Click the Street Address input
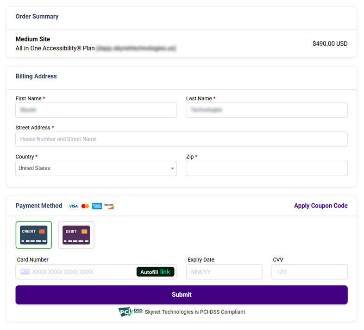This screenshot has height=330, width=364. pyautogui.click(x=182, y=139)
